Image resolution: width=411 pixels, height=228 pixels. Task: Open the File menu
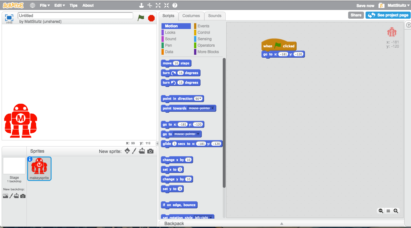click(45, 5)
